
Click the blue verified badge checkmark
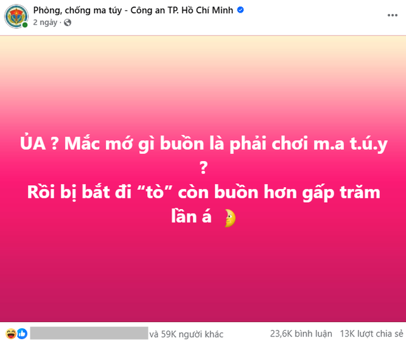pos(240,10)
